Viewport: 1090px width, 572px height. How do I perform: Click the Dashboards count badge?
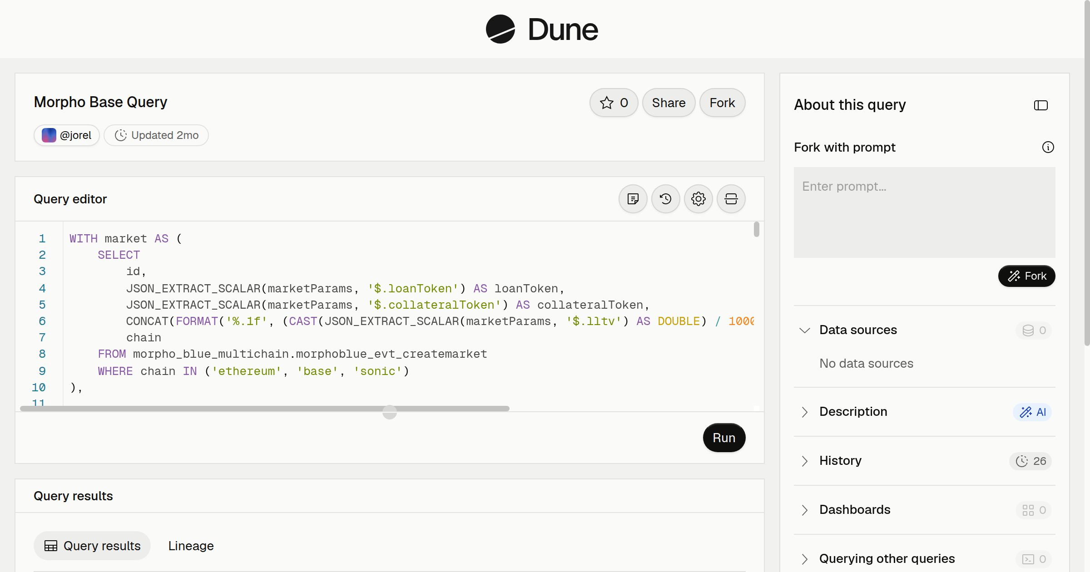click(1034, 510)
